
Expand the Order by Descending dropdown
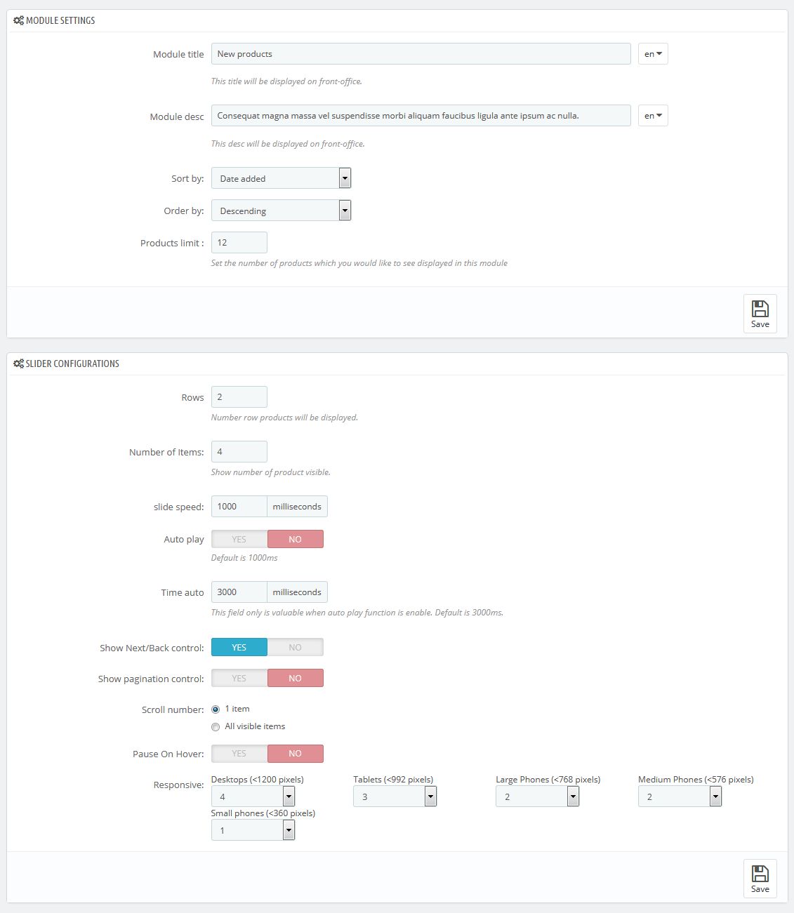281,211
